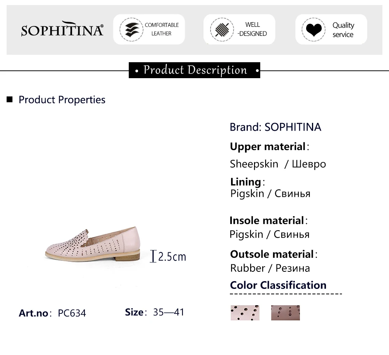The width and height of the screenshot is (389, 355).
Task: Select the light pink color swatch
Action: [245, 313]
